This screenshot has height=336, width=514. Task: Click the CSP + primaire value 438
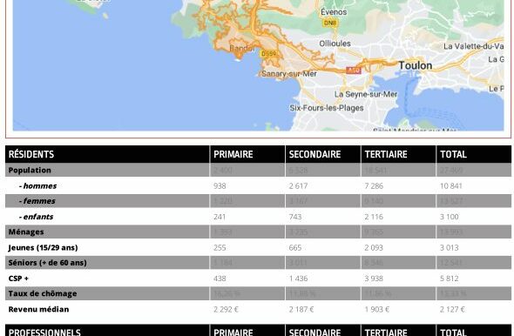pyautogui.click(x=220, y=279)
